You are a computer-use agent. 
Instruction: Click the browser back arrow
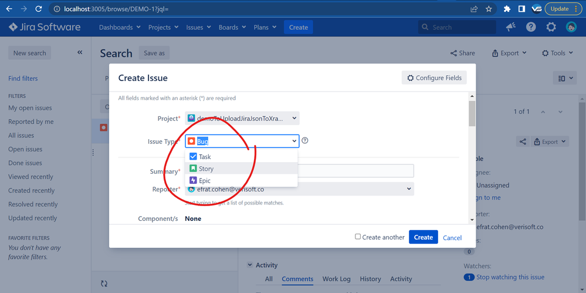[x=9, y=9]
